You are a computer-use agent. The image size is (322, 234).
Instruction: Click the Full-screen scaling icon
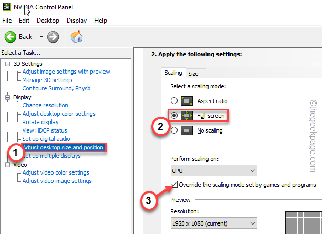[x=186, y=116]
